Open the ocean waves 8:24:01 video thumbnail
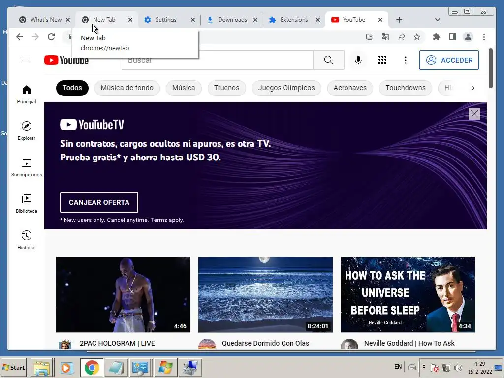 click(x=265, y=294)
